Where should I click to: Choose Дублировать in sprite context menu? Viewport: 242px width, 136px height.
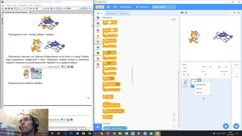pyautogui.click(x=202, y=85)
